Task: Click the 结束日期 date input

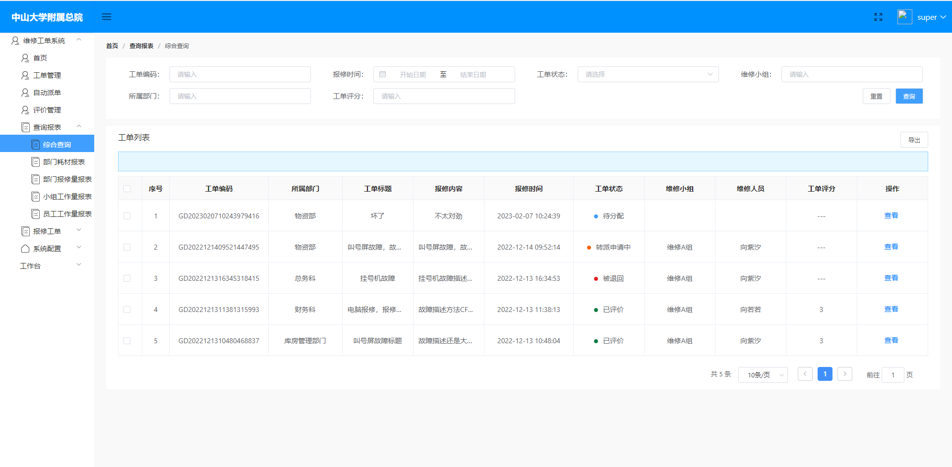Action: pos(473,75)
